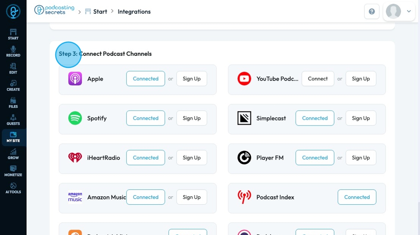Click the Spotify logo icon
420x235 pixels.
[x=75, y=118]
